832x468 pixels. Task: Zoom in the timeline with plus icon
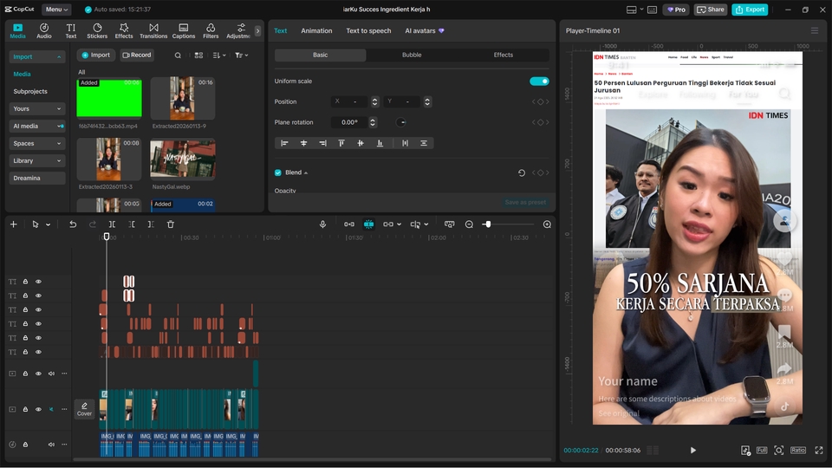click(x=547, y=224)
